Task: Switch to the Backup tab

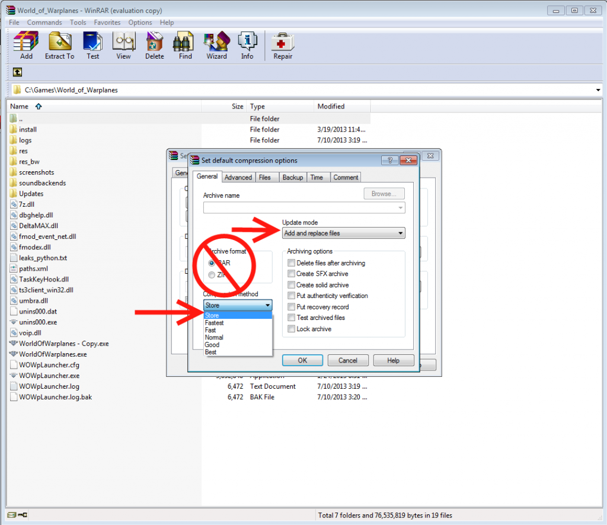Action: click(293, 177)
